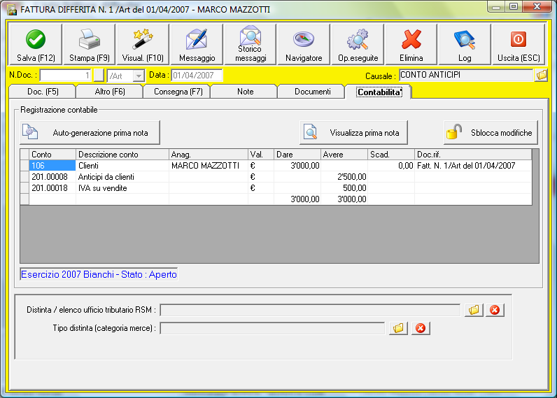Select account cell 201.00008

pyautogui.click(x=52, y=177)
